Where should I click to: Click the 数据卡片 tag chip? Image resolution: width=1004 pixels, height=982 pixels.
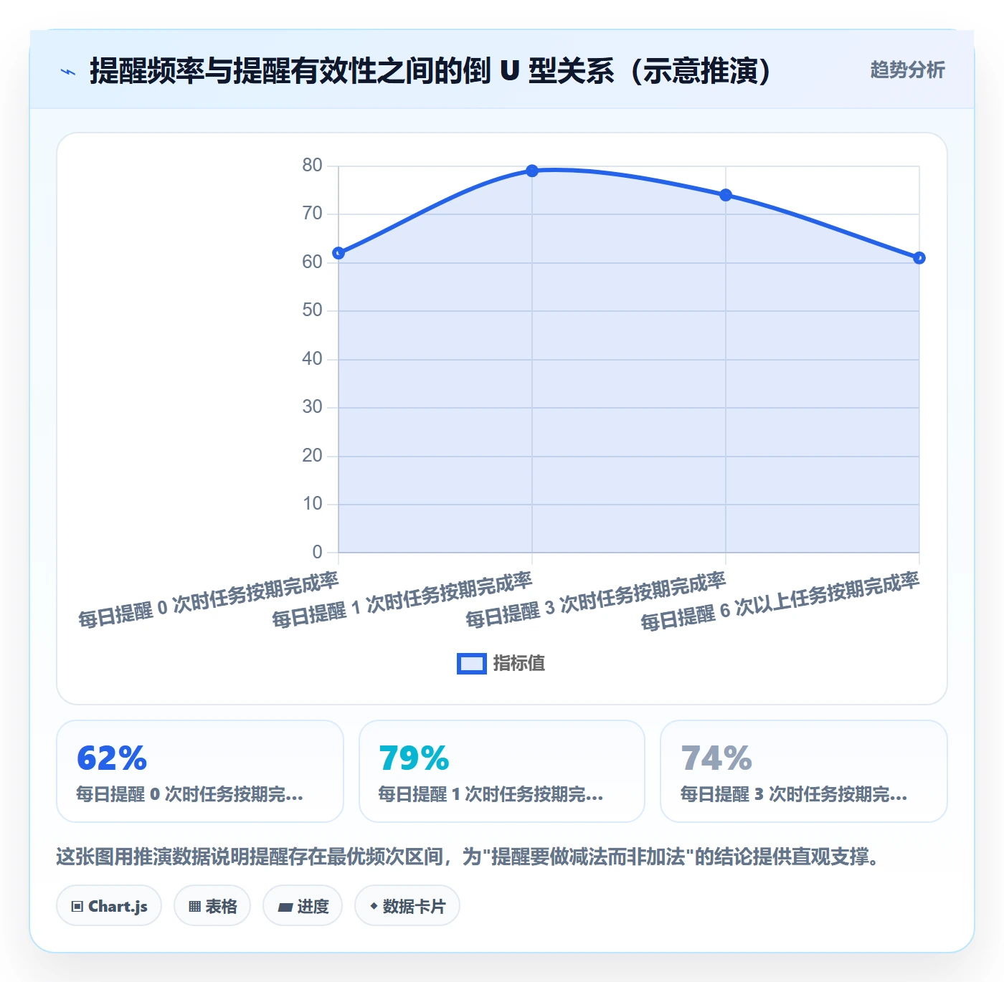tap(407, 906)
